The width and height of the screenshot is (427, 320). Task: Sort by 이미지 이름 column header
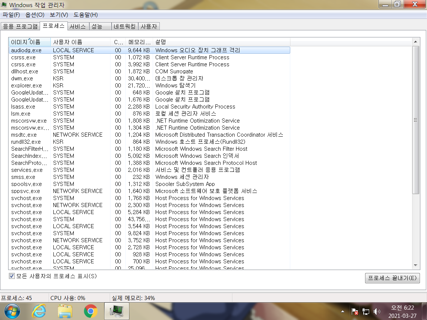click(29, 42)
